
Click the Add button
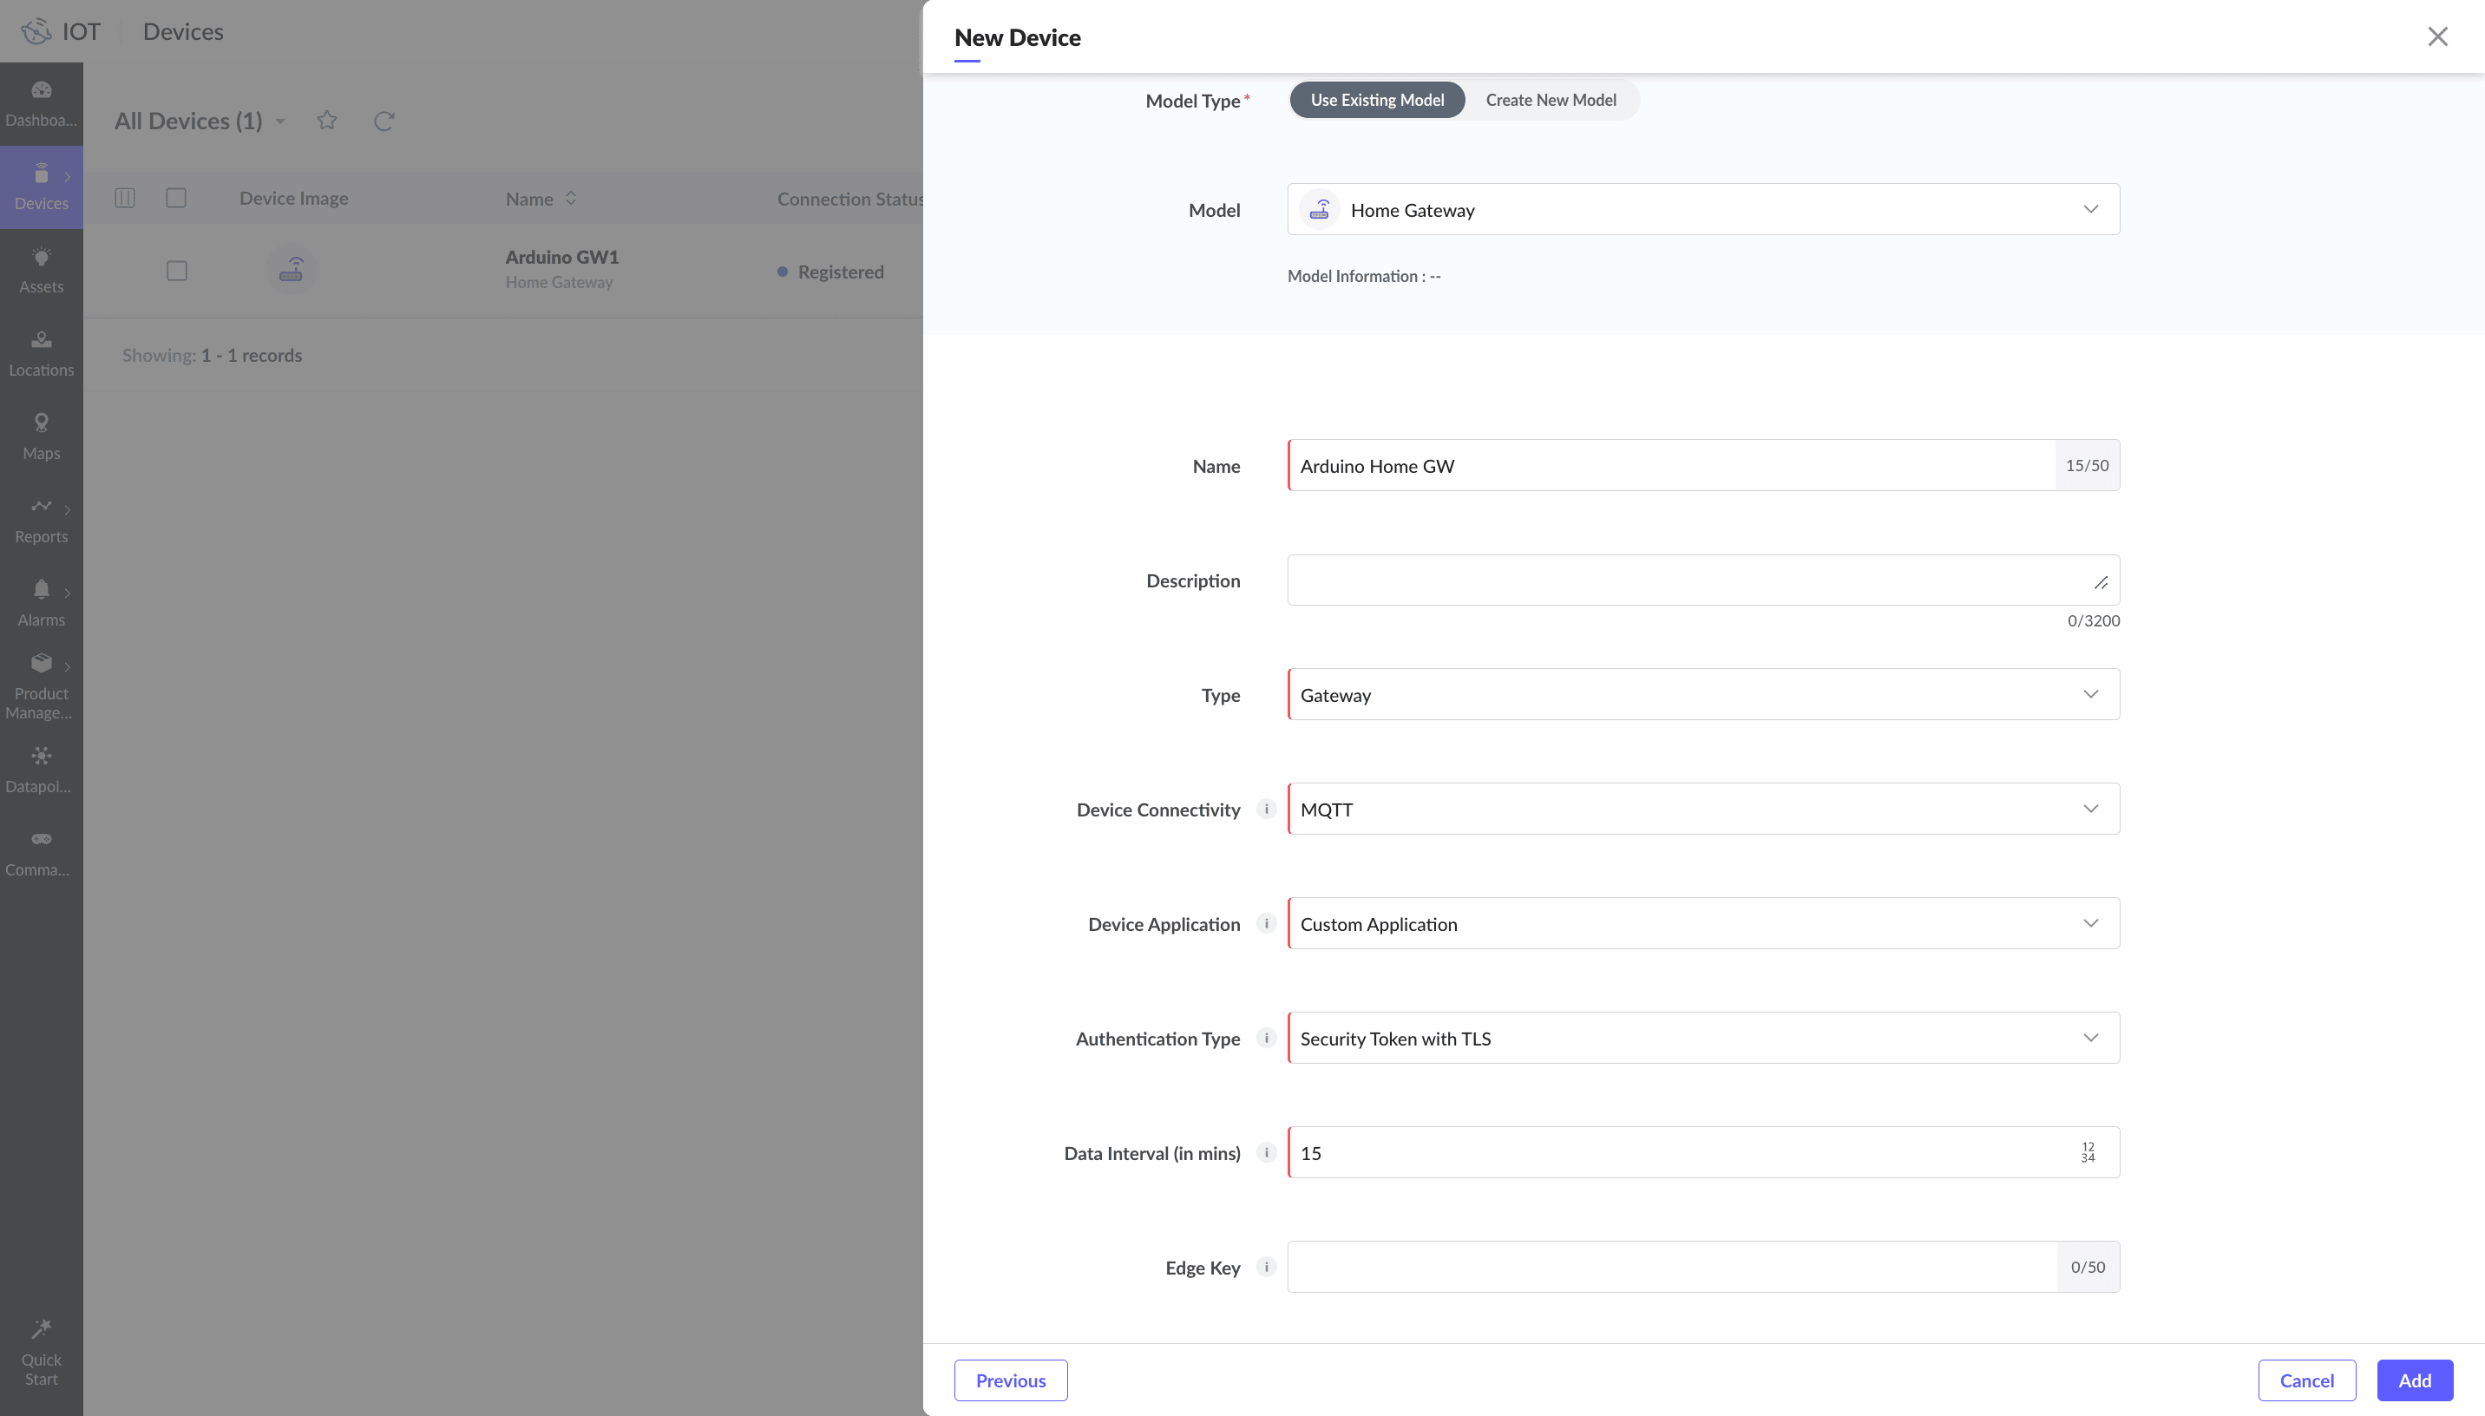[2414, 1380]
